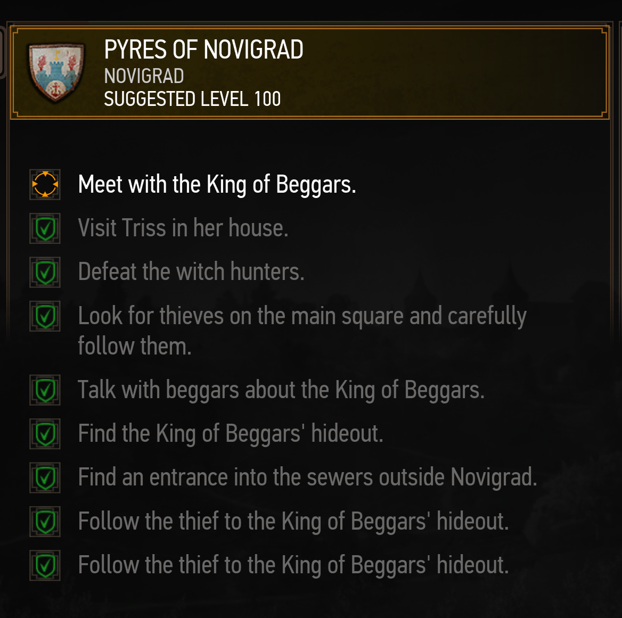Click checkmark beside Find King of Beggars' hideout
The height and width of the screenshot is (618, 622).
pyautogui.click(x=45, y=434)
